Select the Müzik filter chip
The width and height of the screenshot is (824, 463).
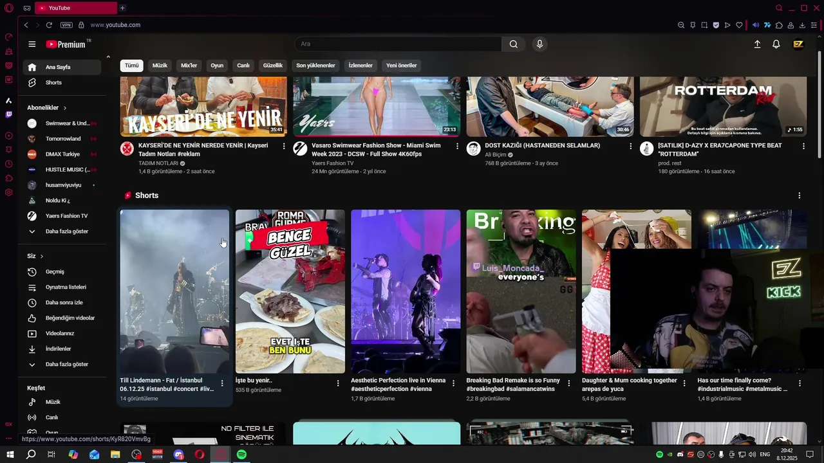(x=160, y=66)
